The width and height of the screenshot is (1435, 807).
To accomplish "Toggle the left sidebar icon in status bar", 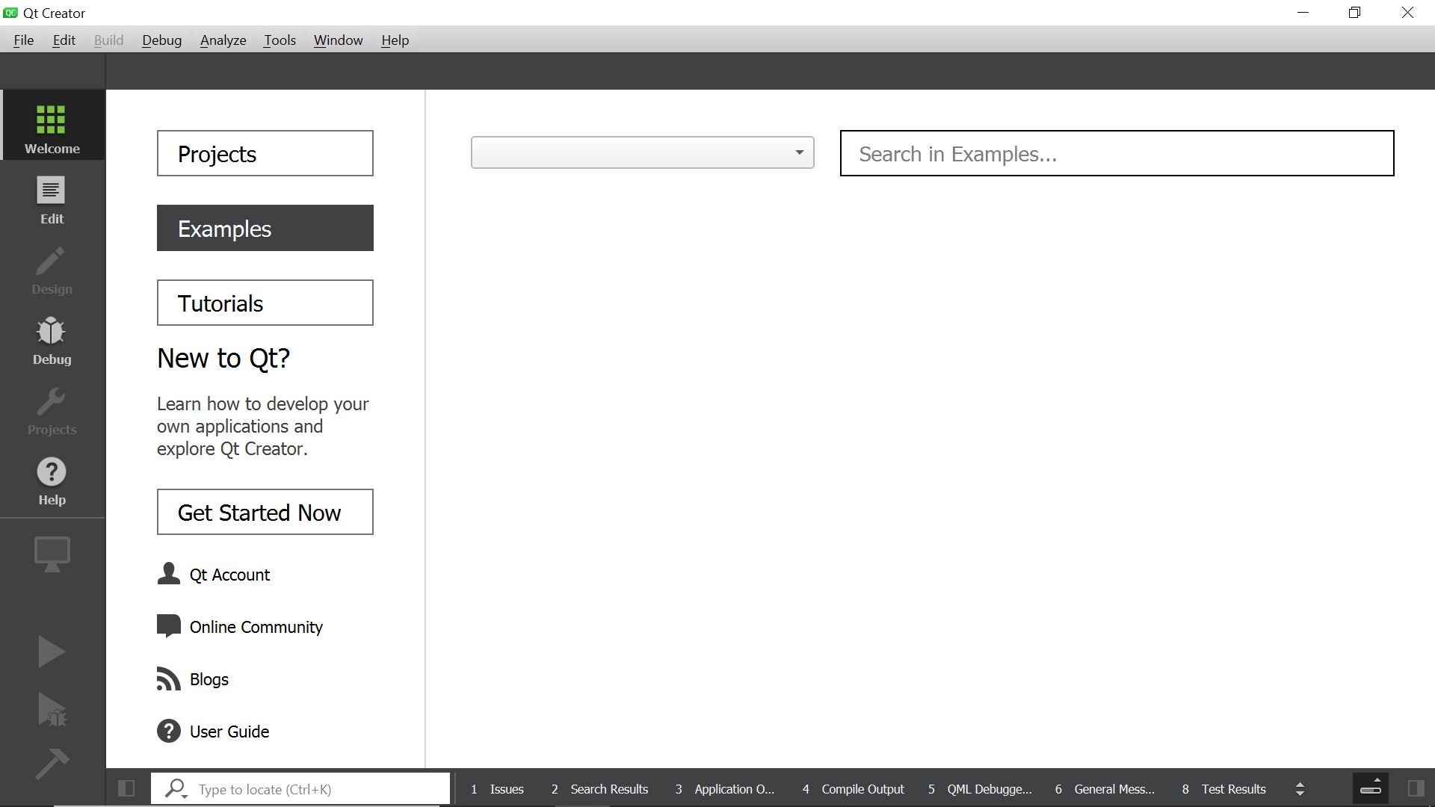I will coord(126,788).
